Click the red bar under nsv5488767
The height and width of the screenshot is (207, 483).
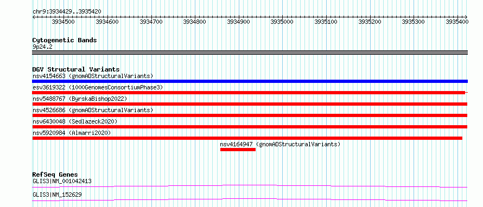[250, 104]
